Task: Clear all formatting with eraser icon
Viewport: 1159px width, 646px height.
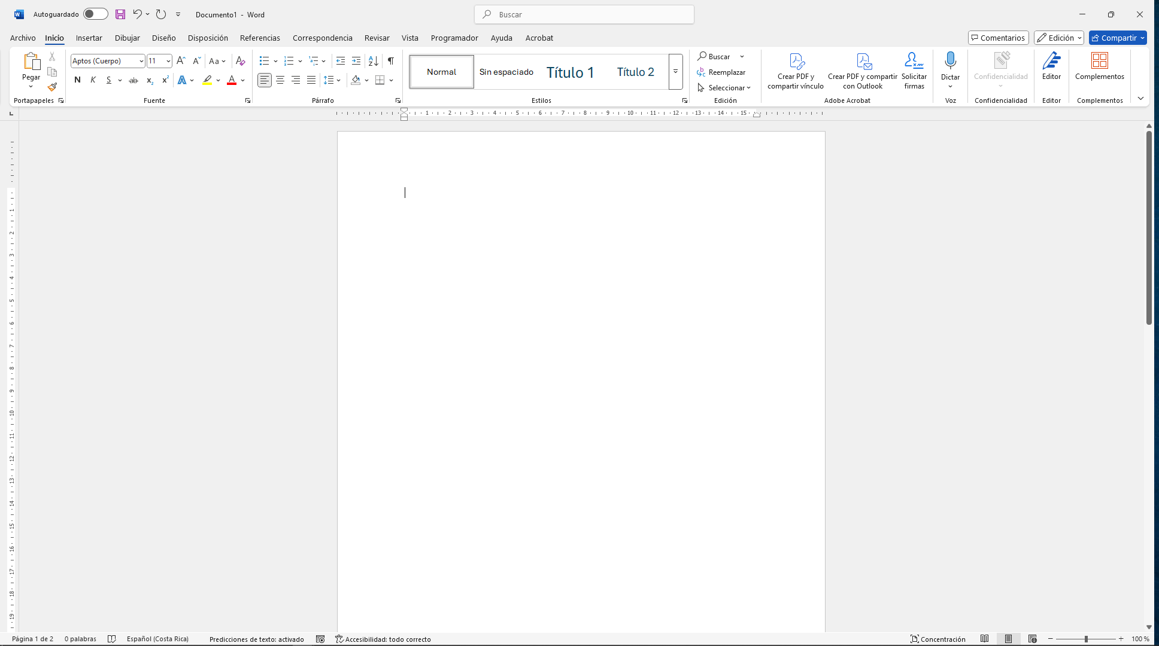Action: coord(240,61)
